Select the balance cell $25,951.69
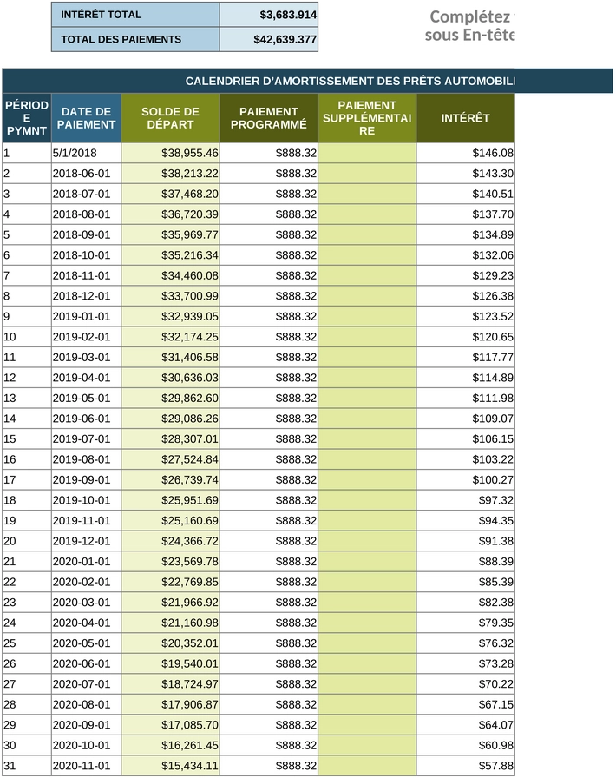Viewport: 616px width, 778px height. click(170, 500)
